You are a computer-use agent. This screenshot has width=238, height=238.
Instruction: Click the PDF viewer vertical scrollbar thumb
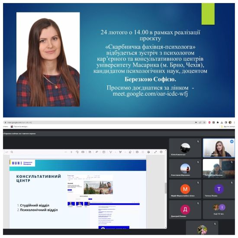pos(166,188)
